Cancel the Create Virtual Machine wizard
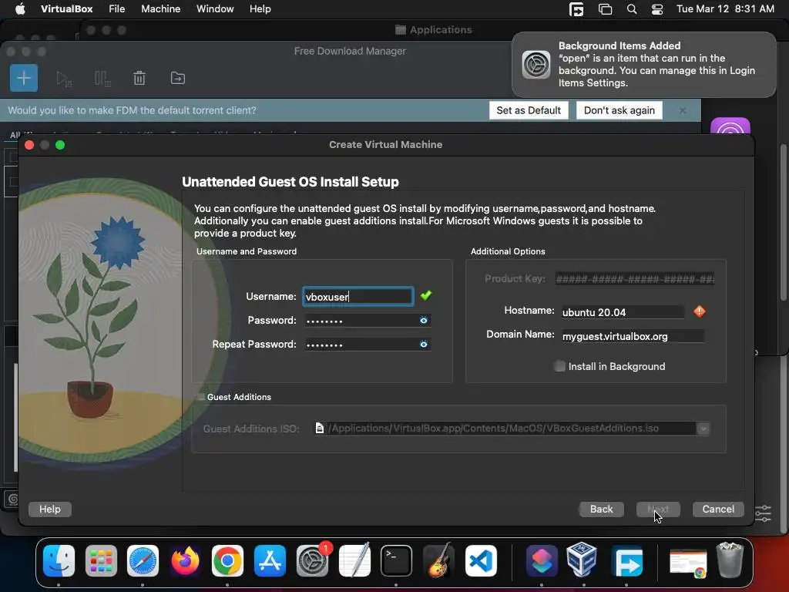This screenshot has height=592, width=789. tap(718, 509)
